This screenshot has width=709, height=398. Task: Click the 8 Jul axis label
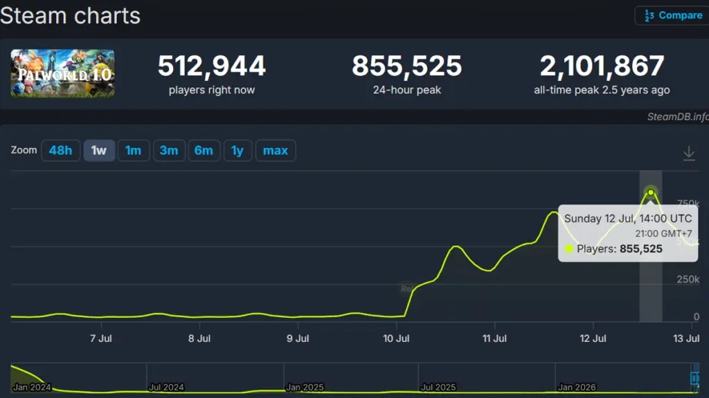click(x=199, y=339)
